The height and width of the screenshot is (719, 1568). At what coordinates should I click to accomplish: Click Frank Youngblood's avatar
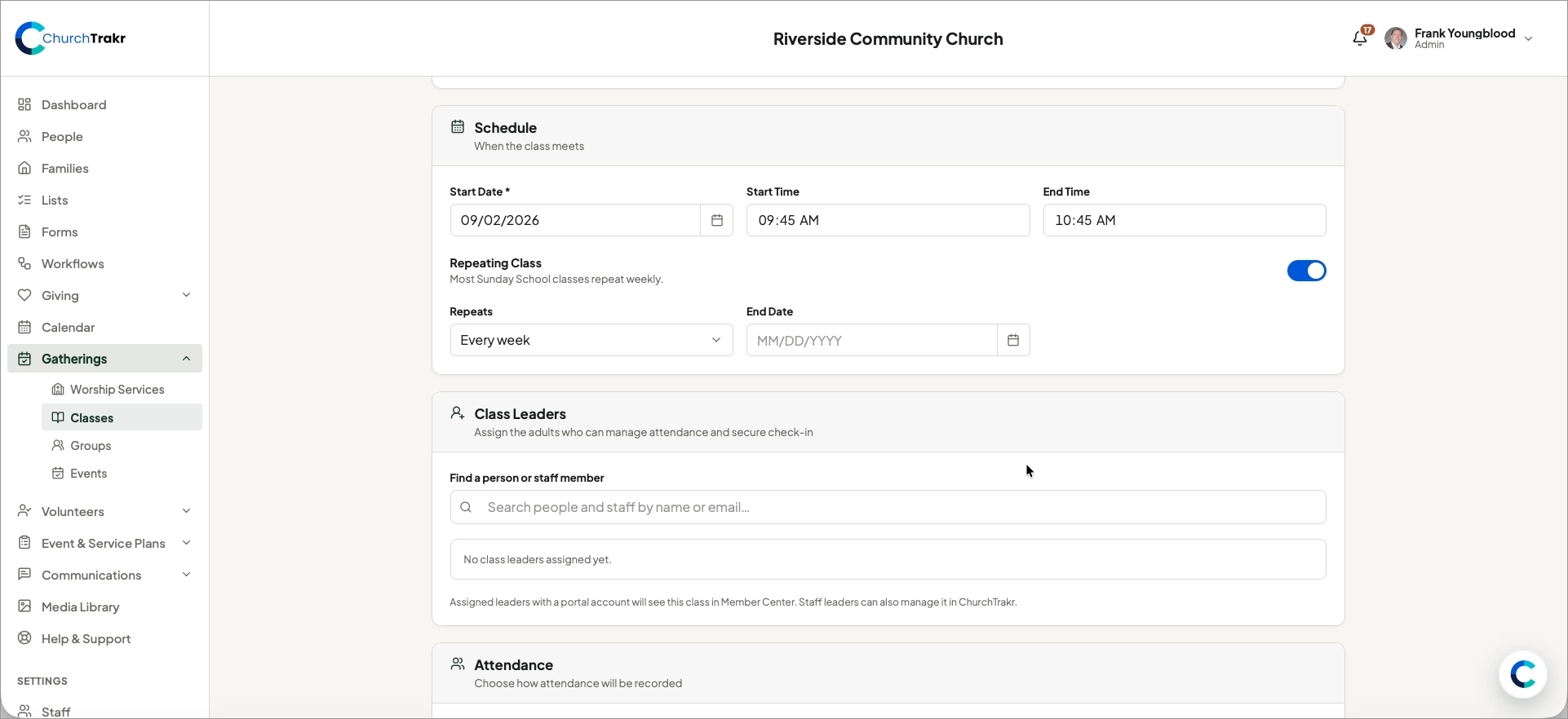1396,38
